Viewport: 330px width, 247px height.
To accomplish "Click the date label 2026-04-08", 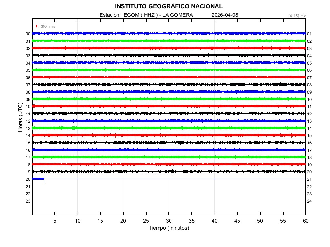I will 225,15.
